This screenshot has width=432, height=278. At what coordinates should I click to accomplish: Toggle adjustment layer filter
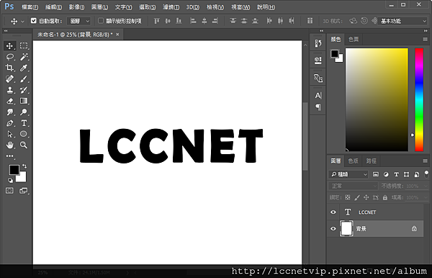pyautogui.click(x=386, y=174)
